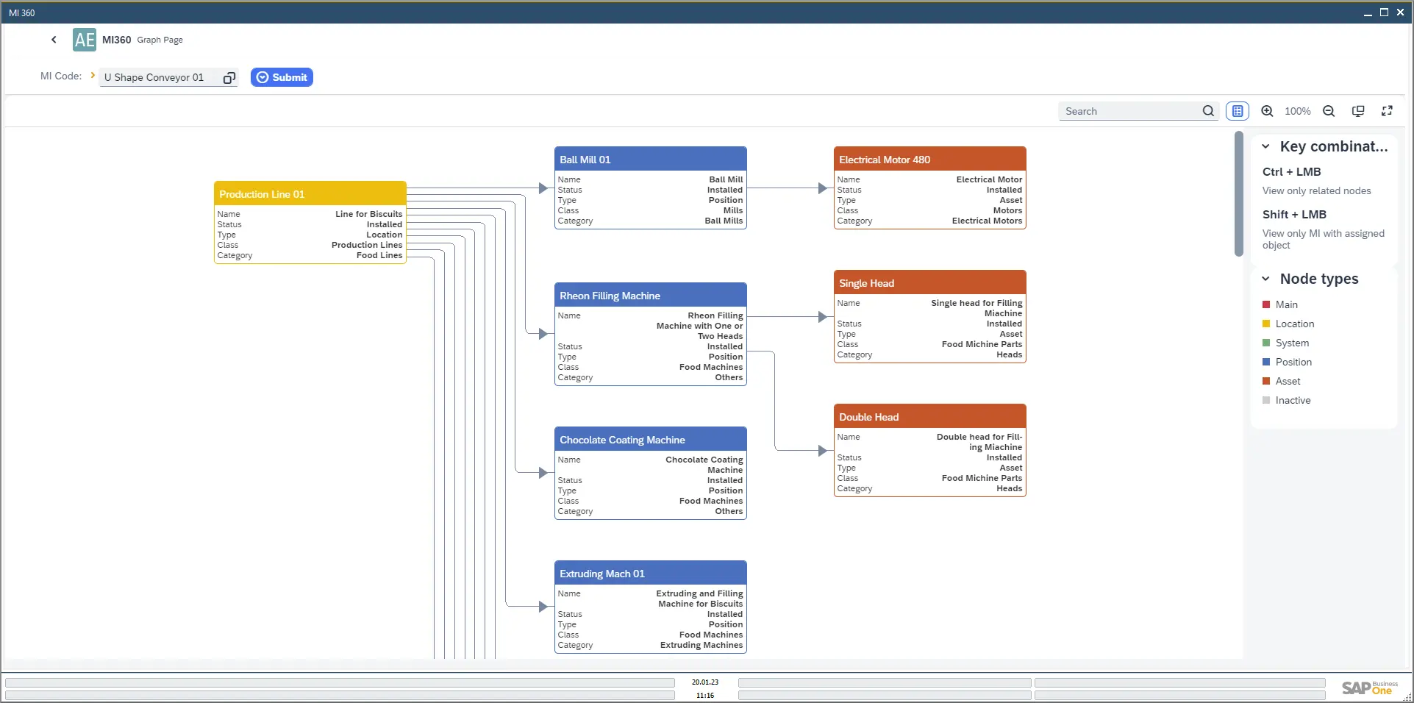Click the U Shape Conveyor 01 field
This screenshot has height=703, width=1414.
160,78
